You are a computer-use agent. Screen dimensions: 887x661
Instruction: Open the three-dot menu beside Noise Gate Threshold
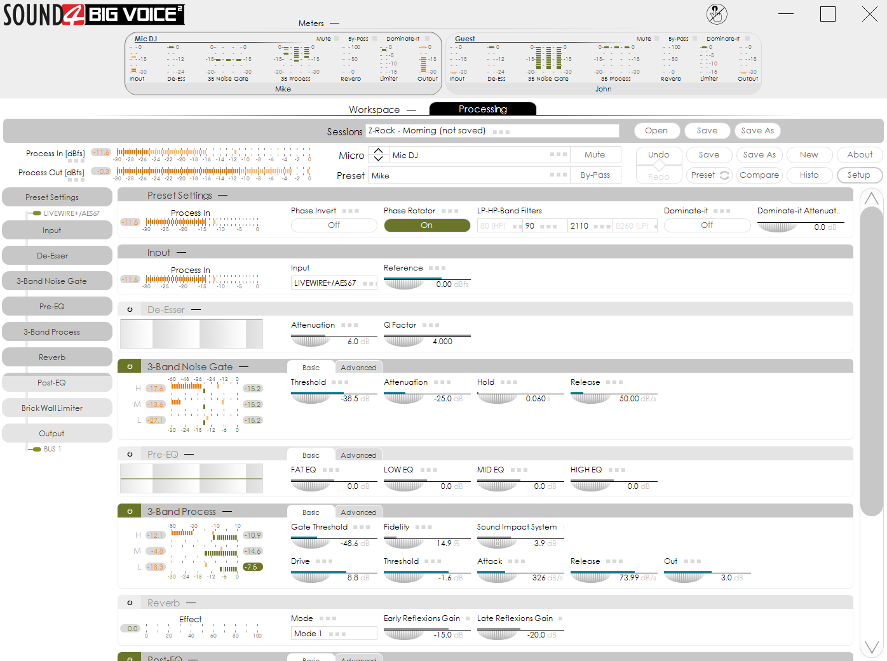click(340, 382)
